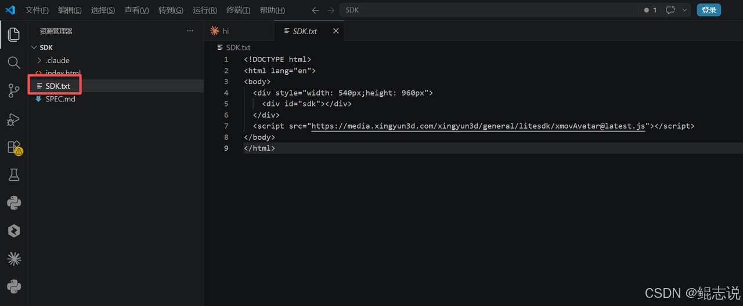Expand the .claude folder
Screen dimensions: 743x306
point(116,60)
